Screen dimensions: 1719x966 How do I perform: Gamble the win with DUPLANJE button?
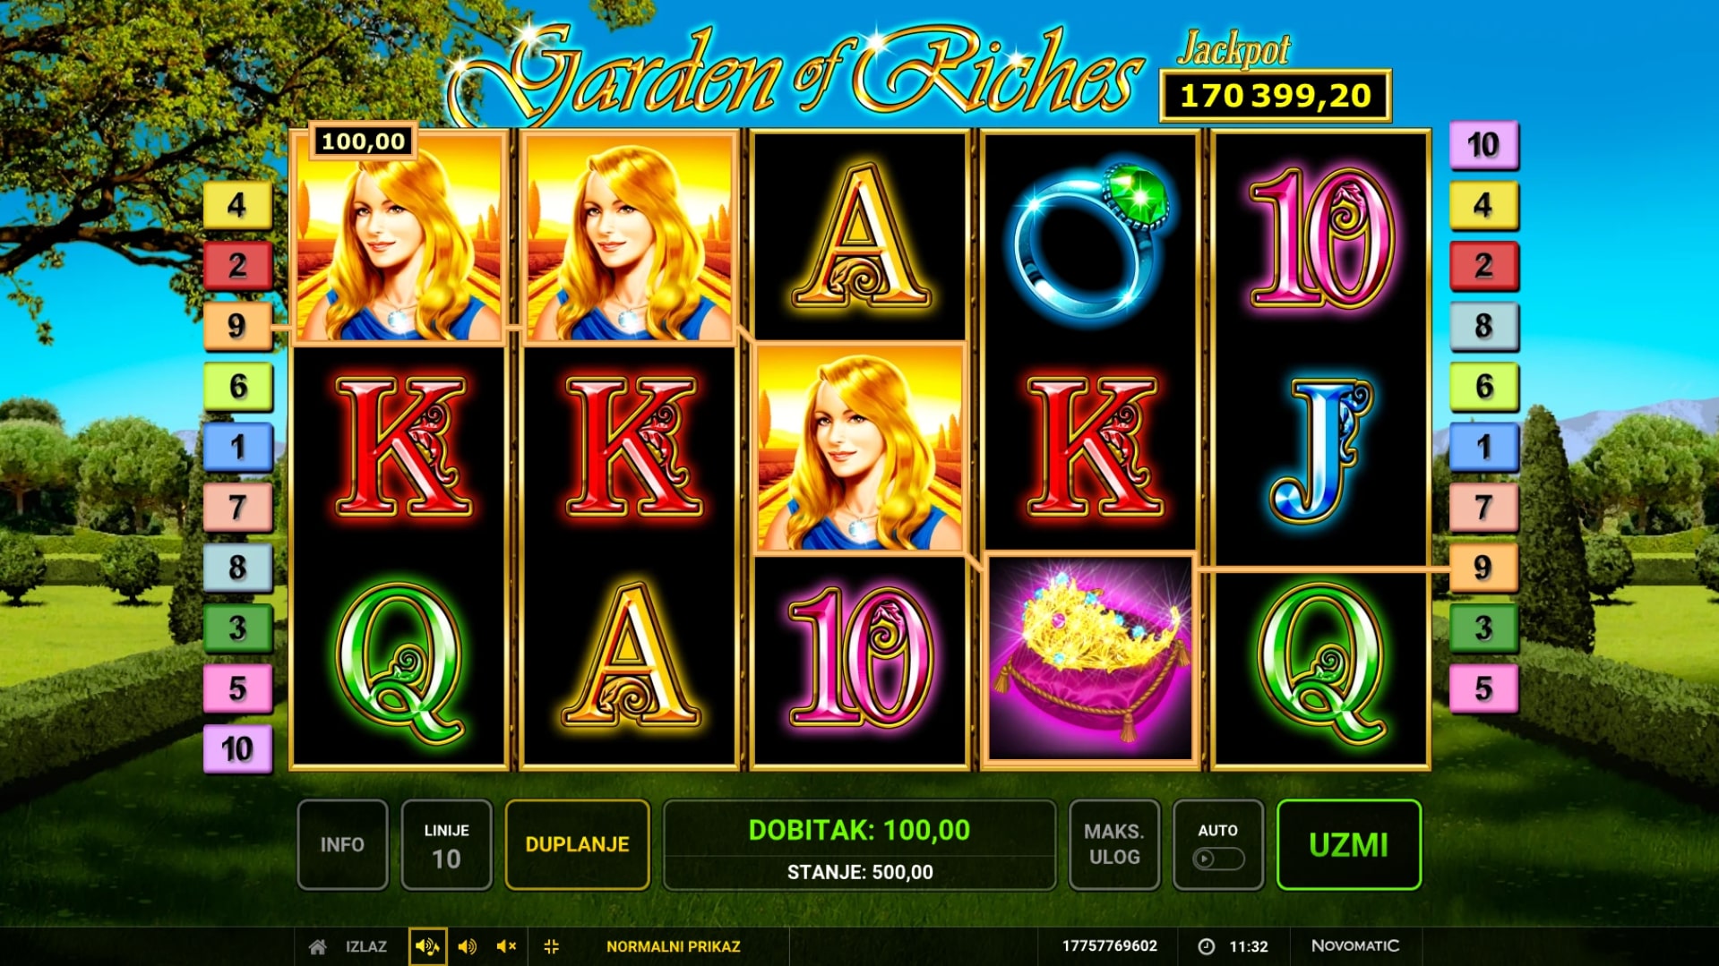(x=577, y=844)
